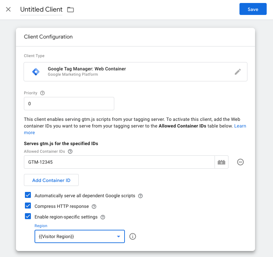View help for Compress HTTP response
Viewport: 273px width, 257px height.
(x=93, y=206)
